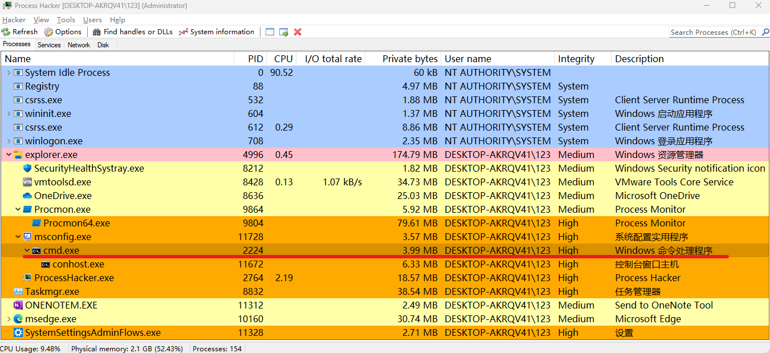Click the Refresh toolbar button
Viewport: 770px width, 353px height.
[x=19, y=32]
